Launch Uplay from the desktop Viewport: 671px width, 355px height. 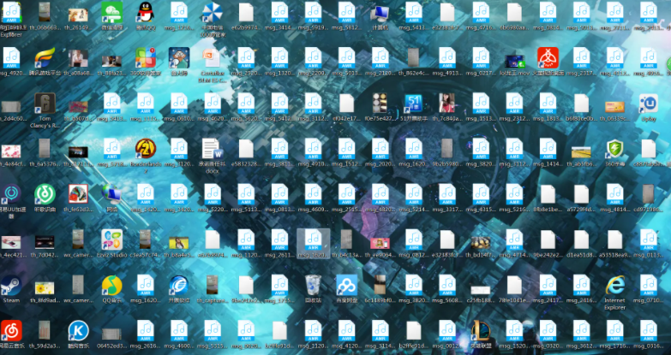pyautogui.click(x=648, y=104)
